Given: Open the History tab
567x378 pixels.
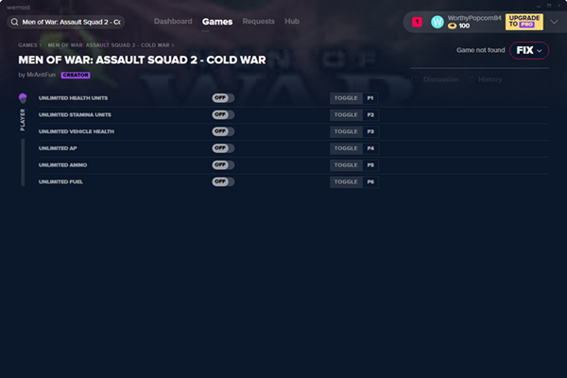Looking at the screenshot, I should point(490,79).
